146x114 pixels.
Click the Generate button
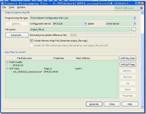(94, 104)
